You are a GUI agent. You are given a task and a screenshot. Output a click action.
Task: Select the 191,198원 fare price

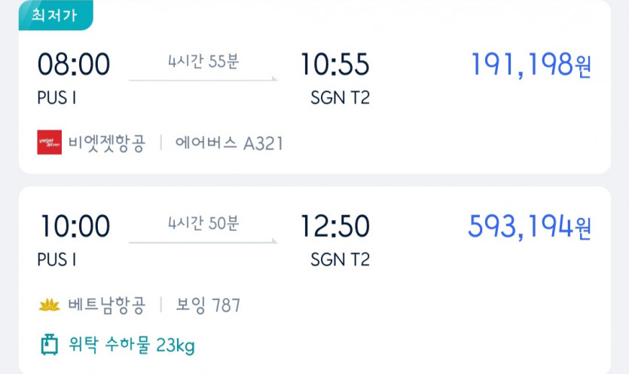[531, 66]
